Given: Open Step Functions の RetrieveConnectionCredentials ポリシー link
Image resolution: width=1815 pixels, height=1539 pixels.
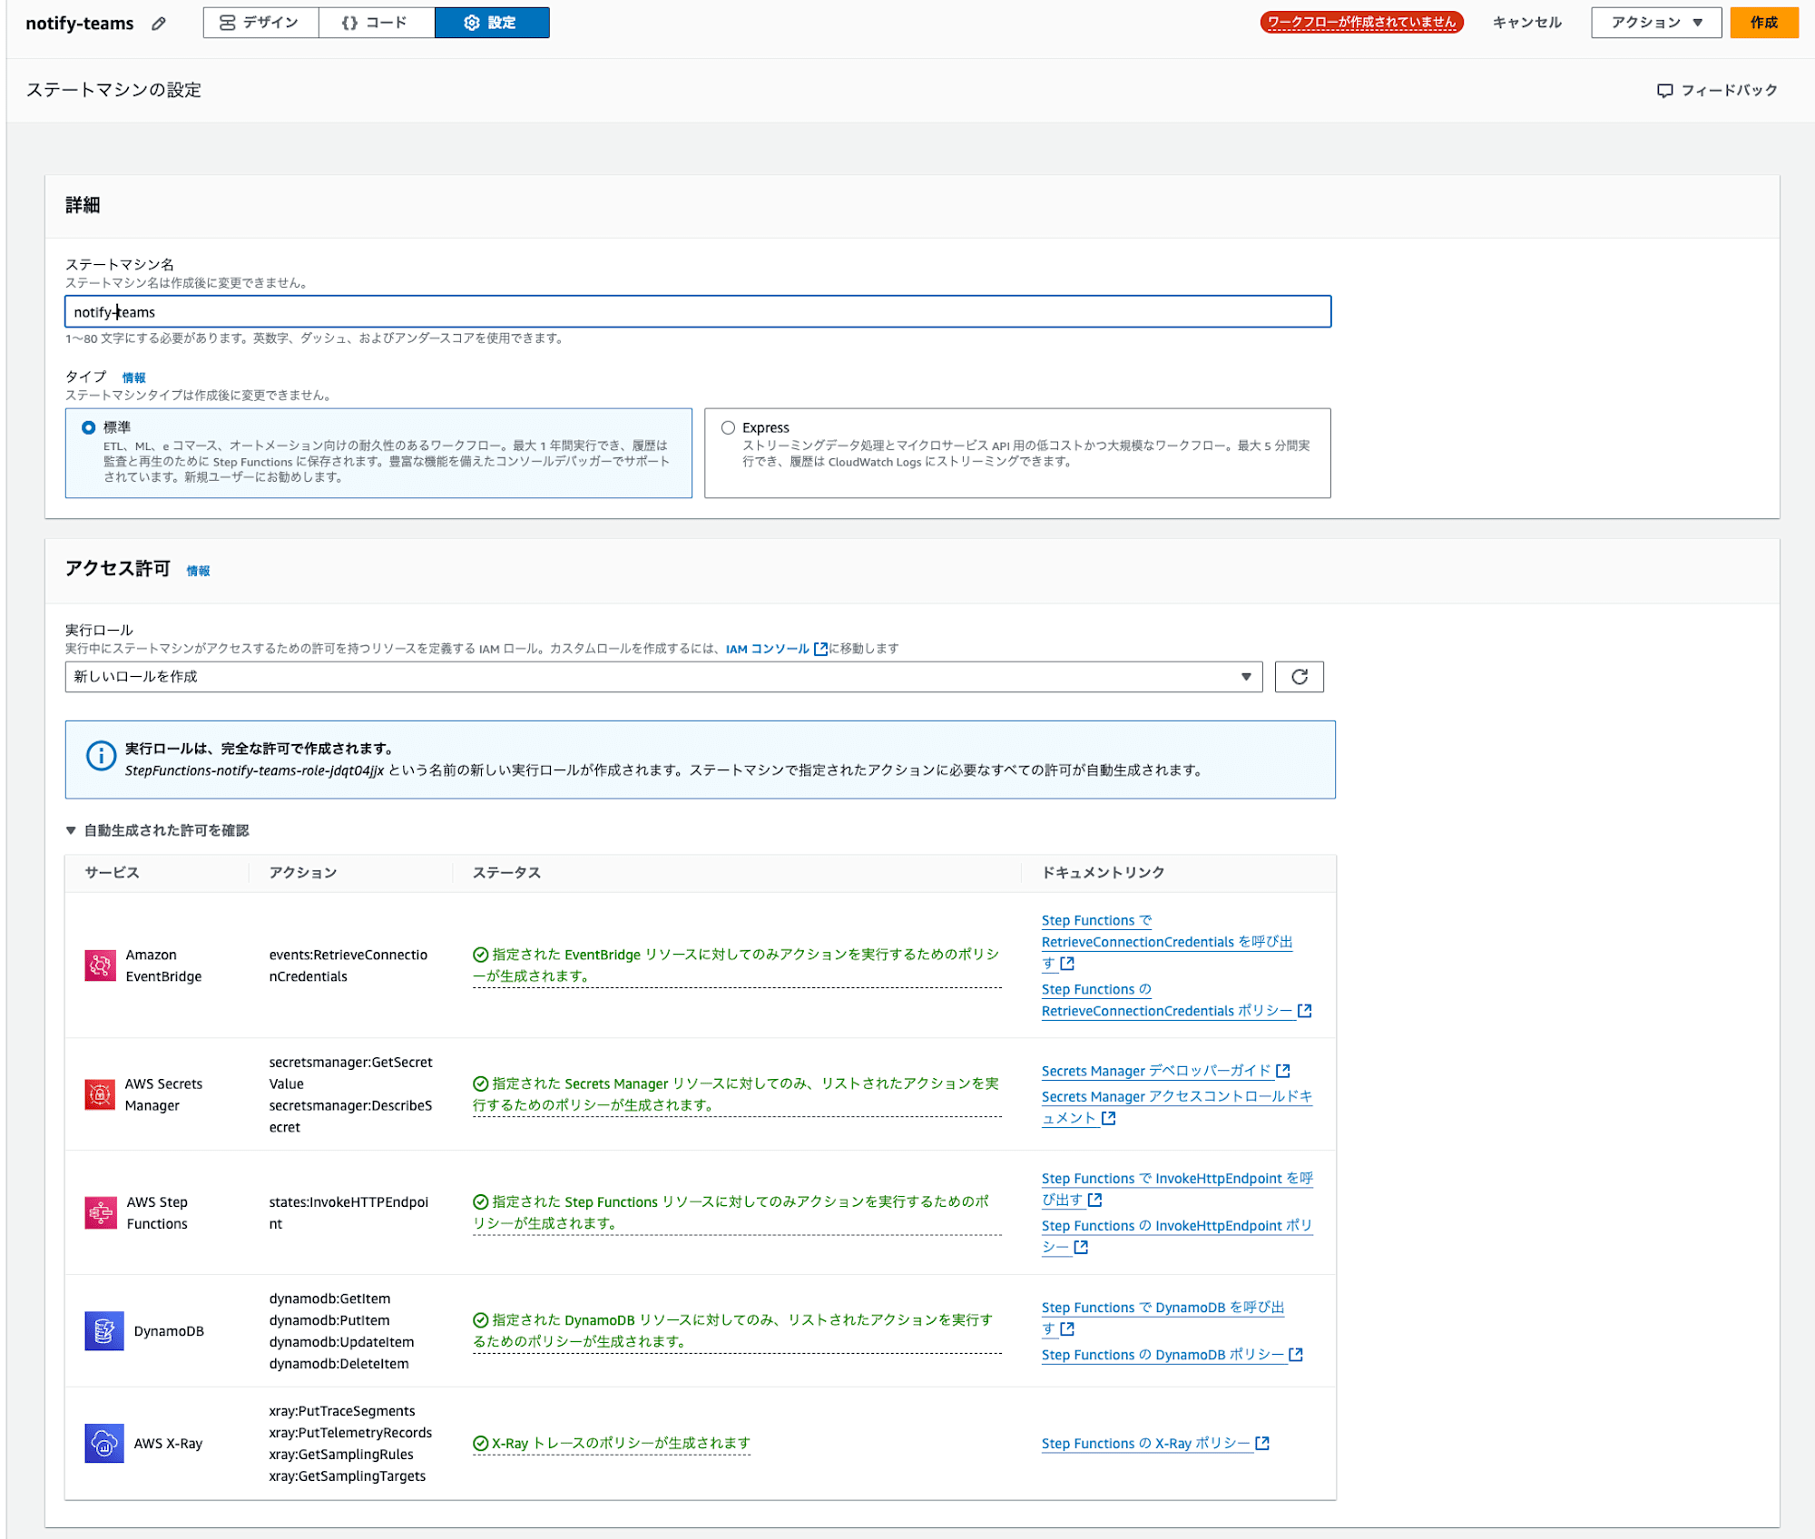Looking at the screenshot, I should click(1176, 1000).
